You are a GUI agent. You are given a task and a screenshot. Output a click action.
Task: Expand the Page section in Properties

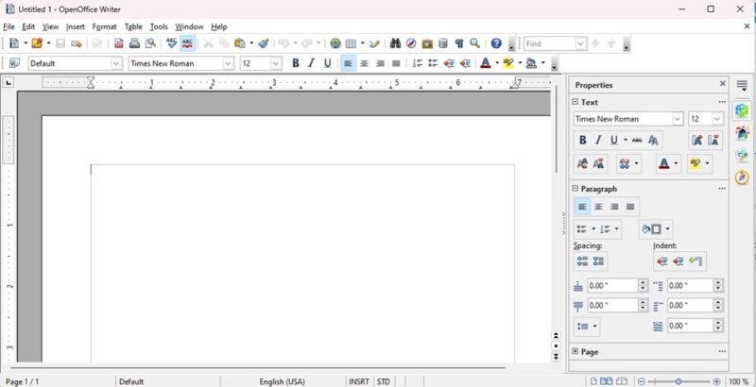point(575,352)
